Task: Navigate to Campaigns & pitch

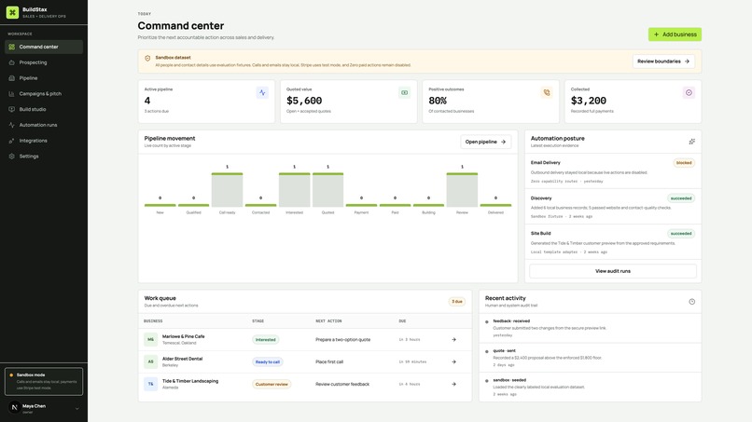Action: pos(44,94)
